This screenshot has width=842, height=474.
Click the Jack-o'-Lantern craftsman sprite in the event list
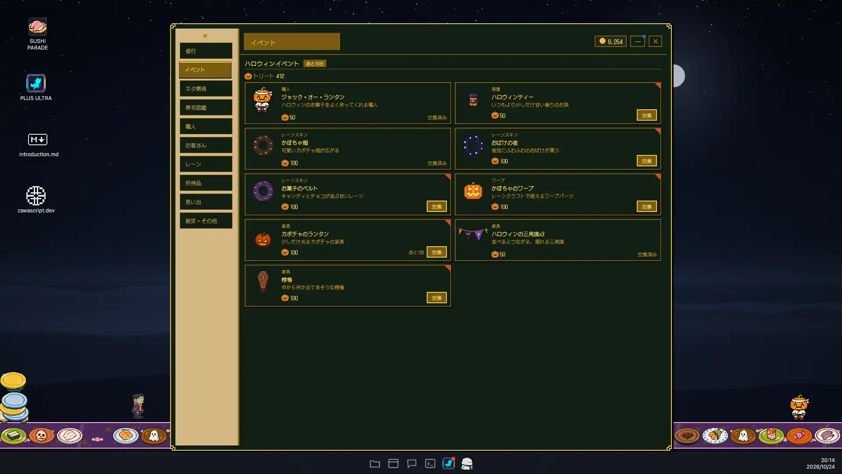[x=263, y=100]
